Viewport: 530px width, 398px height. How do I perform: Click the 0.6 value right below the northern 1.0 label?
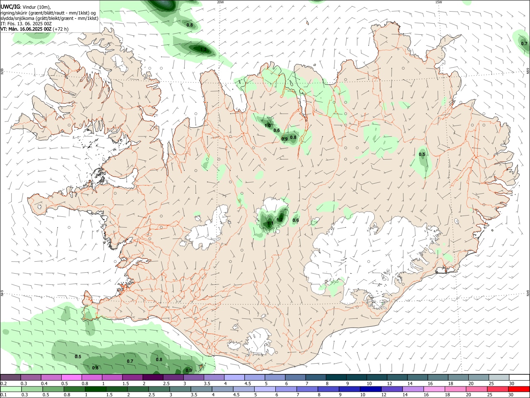click(x=277, y=131)
